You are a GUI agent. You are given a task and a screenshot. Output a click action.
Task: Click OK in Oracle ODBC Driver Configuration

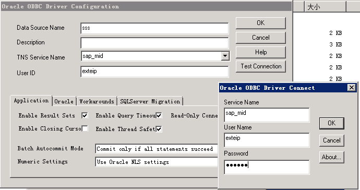[x=260, y=23]
